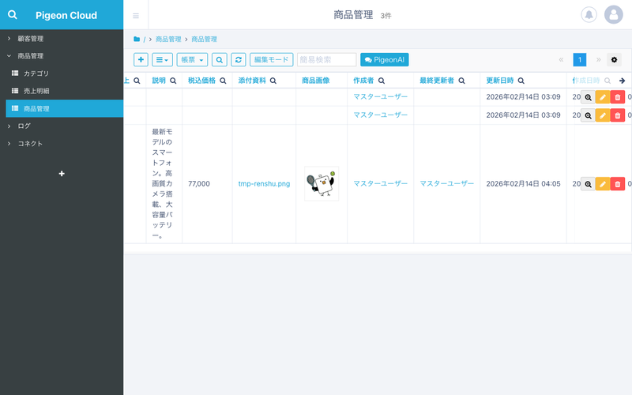View details of the second row

point(588,115)
